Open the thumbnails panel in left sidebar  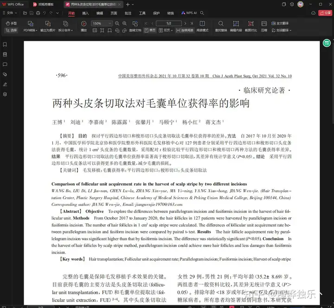pyautogui.click(x=5, y=54)
